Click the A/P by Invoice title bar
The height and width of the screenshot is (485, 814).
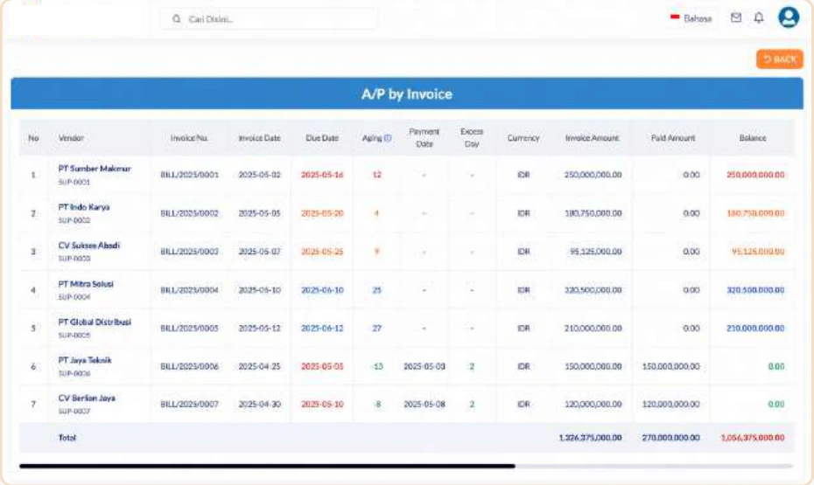point(407,94)
